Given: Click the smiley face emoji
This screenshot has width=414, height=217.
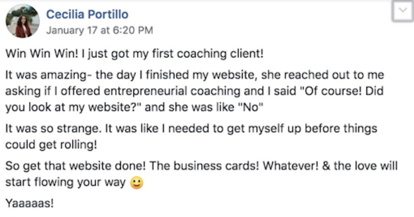Looking at the screenshot, I should 137,183.
